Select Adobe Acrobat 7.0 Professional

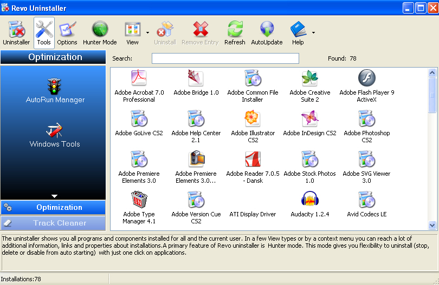coord(139,86)
